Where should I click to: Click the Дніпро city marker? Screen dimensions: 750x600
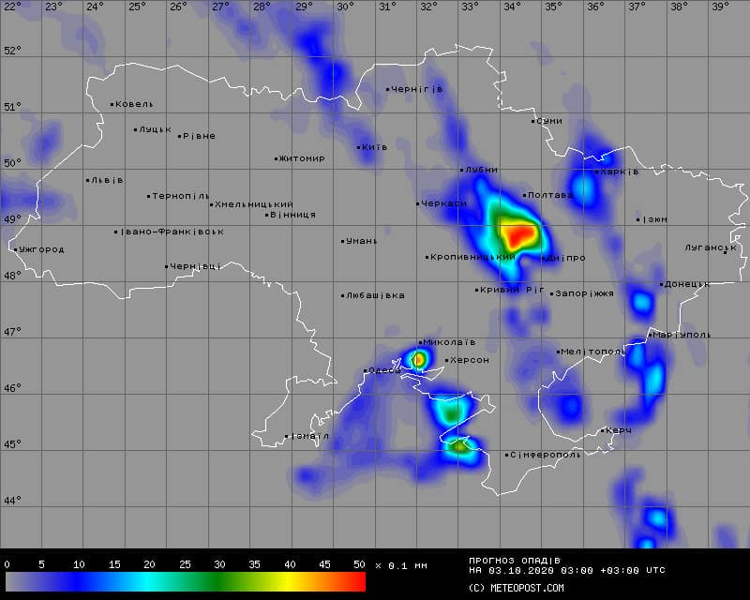point(543,259)
